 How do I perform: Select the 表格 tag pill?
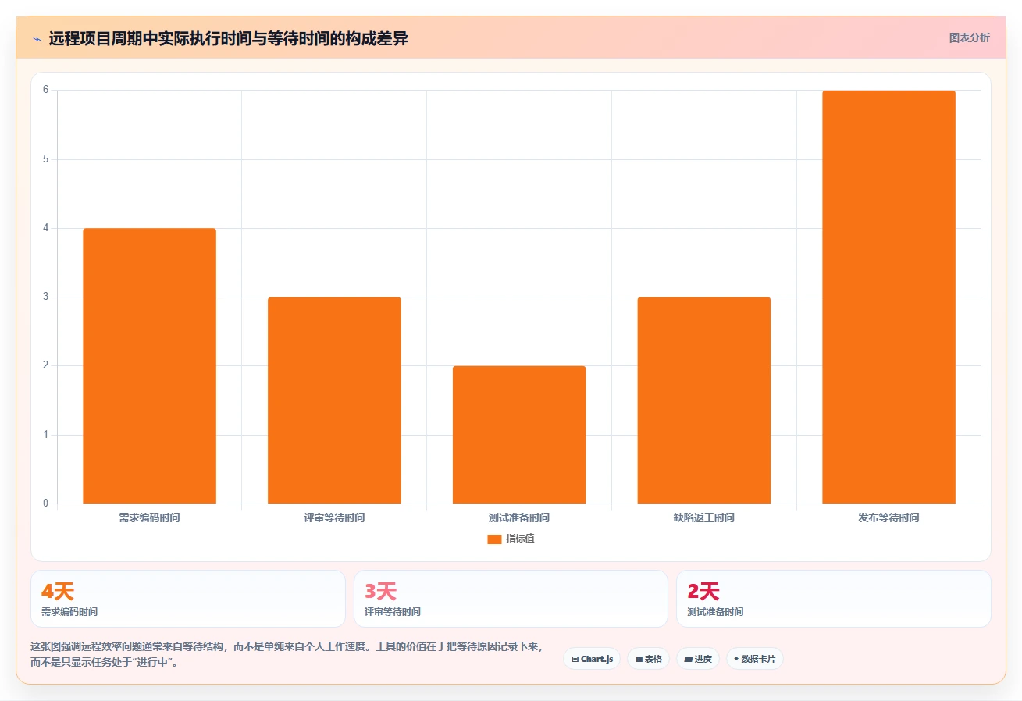click(648, 659)
